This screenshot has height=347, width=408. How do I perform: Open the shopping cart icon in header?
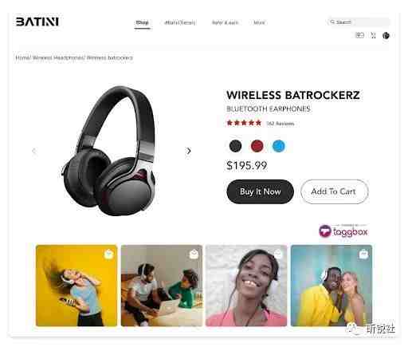coord(374,35)
